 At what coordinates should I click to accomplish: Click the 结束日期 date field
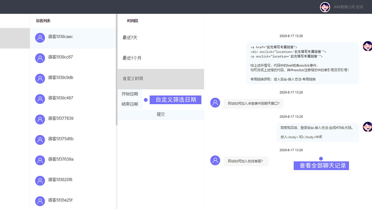point(130,104)
